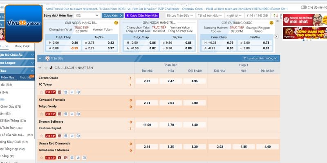Open statistics chart icon for Urawa Red Diamonds match

78,158
